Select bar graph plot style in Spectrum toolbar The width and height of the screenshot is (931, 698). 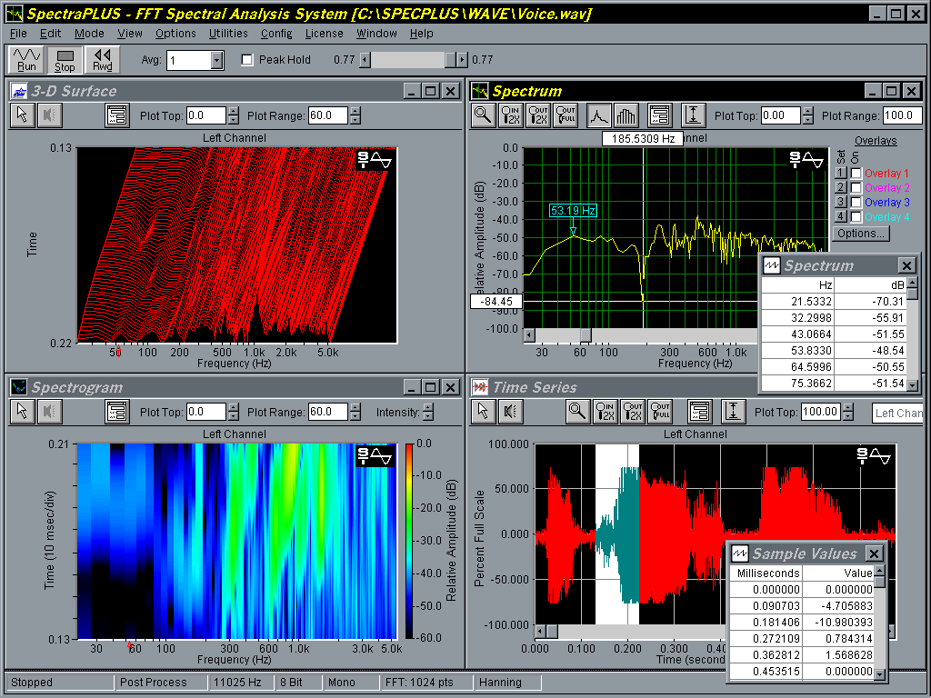click(x=626, y=115)
